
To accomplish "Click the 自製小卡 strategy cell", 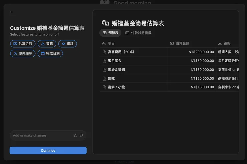I will (227, 87).
